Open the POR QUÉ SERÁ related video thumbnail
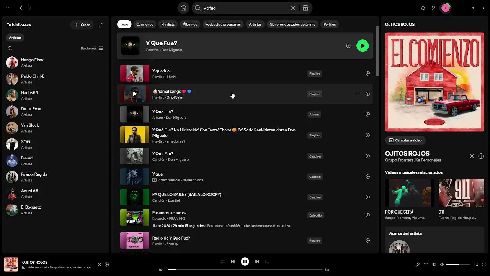The image size is (490, 276). pyautogui.click(x=410, y=193)
